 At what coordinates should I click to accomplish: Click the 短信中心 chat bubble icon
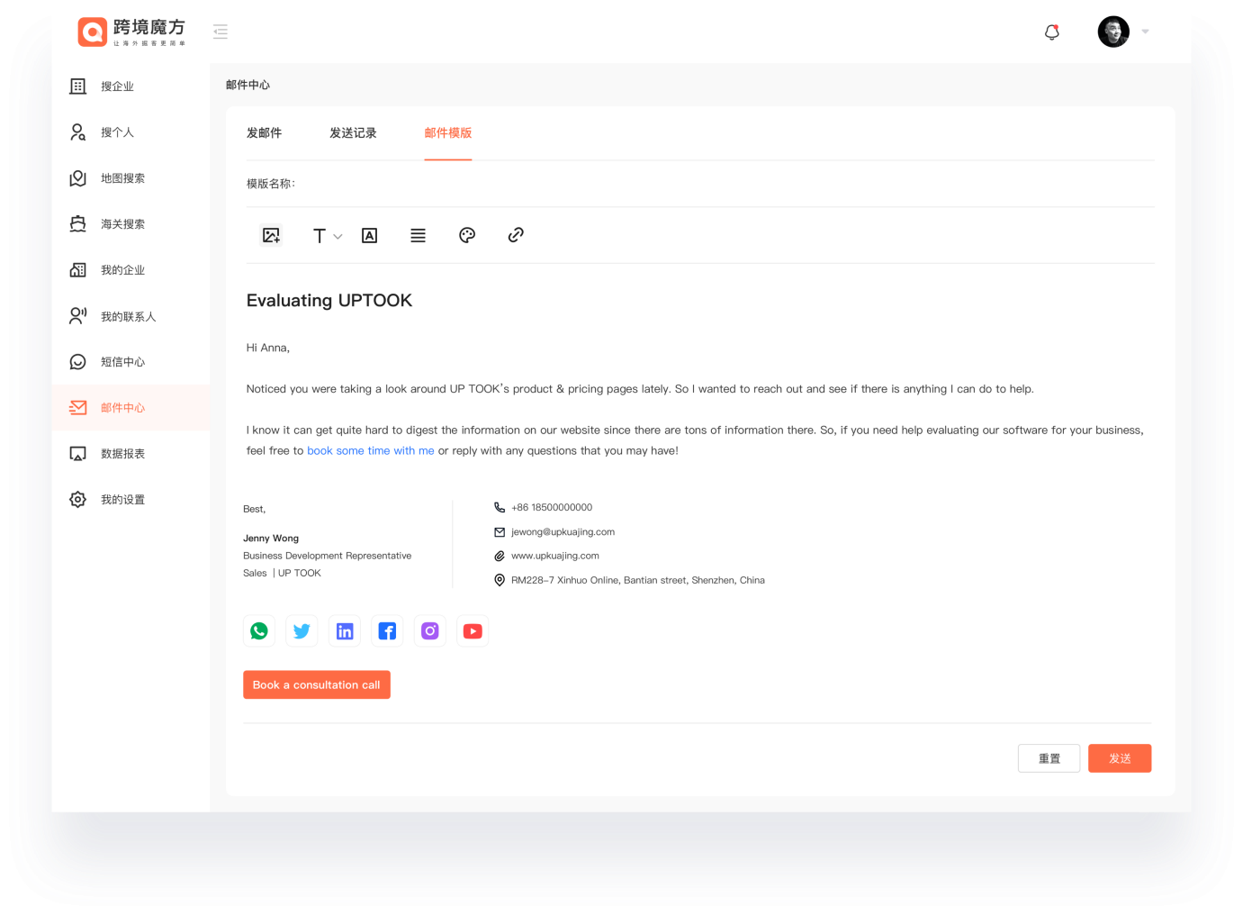coord(78,362)
